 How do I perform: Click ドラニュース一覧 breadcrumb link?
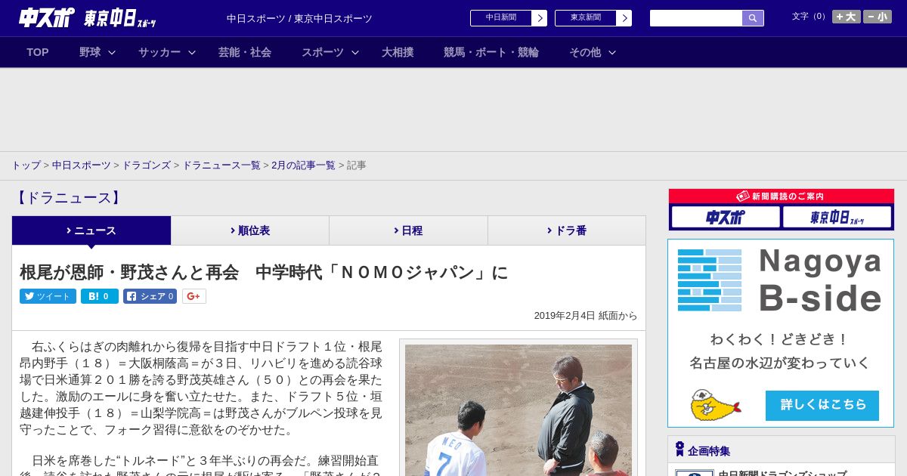[x=221, y=165]
